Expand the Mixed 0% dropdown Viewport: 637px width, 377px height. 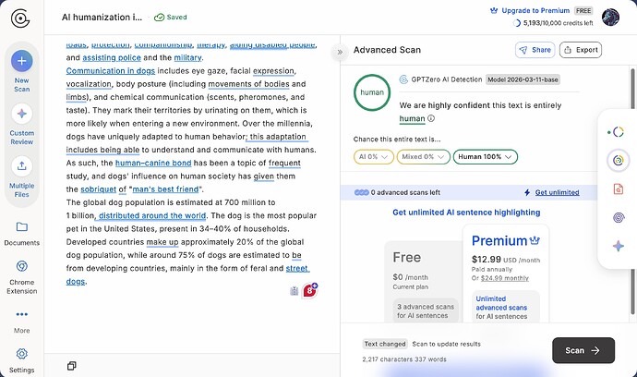(423, 156)
